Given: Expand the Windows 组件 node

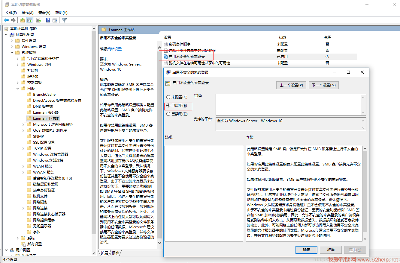Looking at the screenshot, I should point(18,65).
